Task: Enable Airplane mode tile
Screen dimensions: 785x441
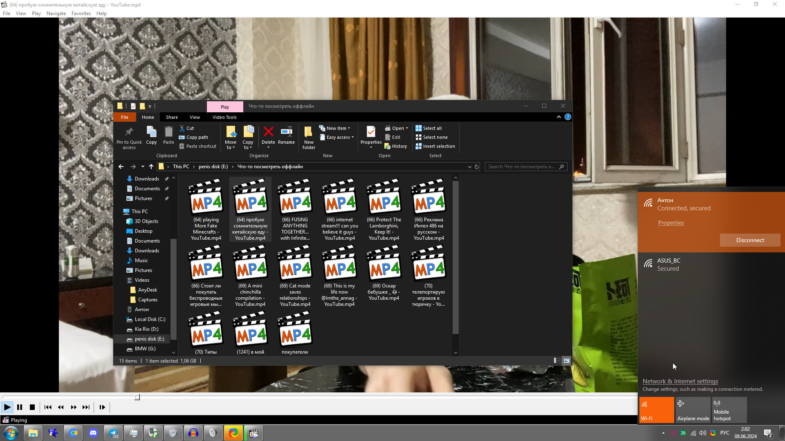Action: pos(693,410)
